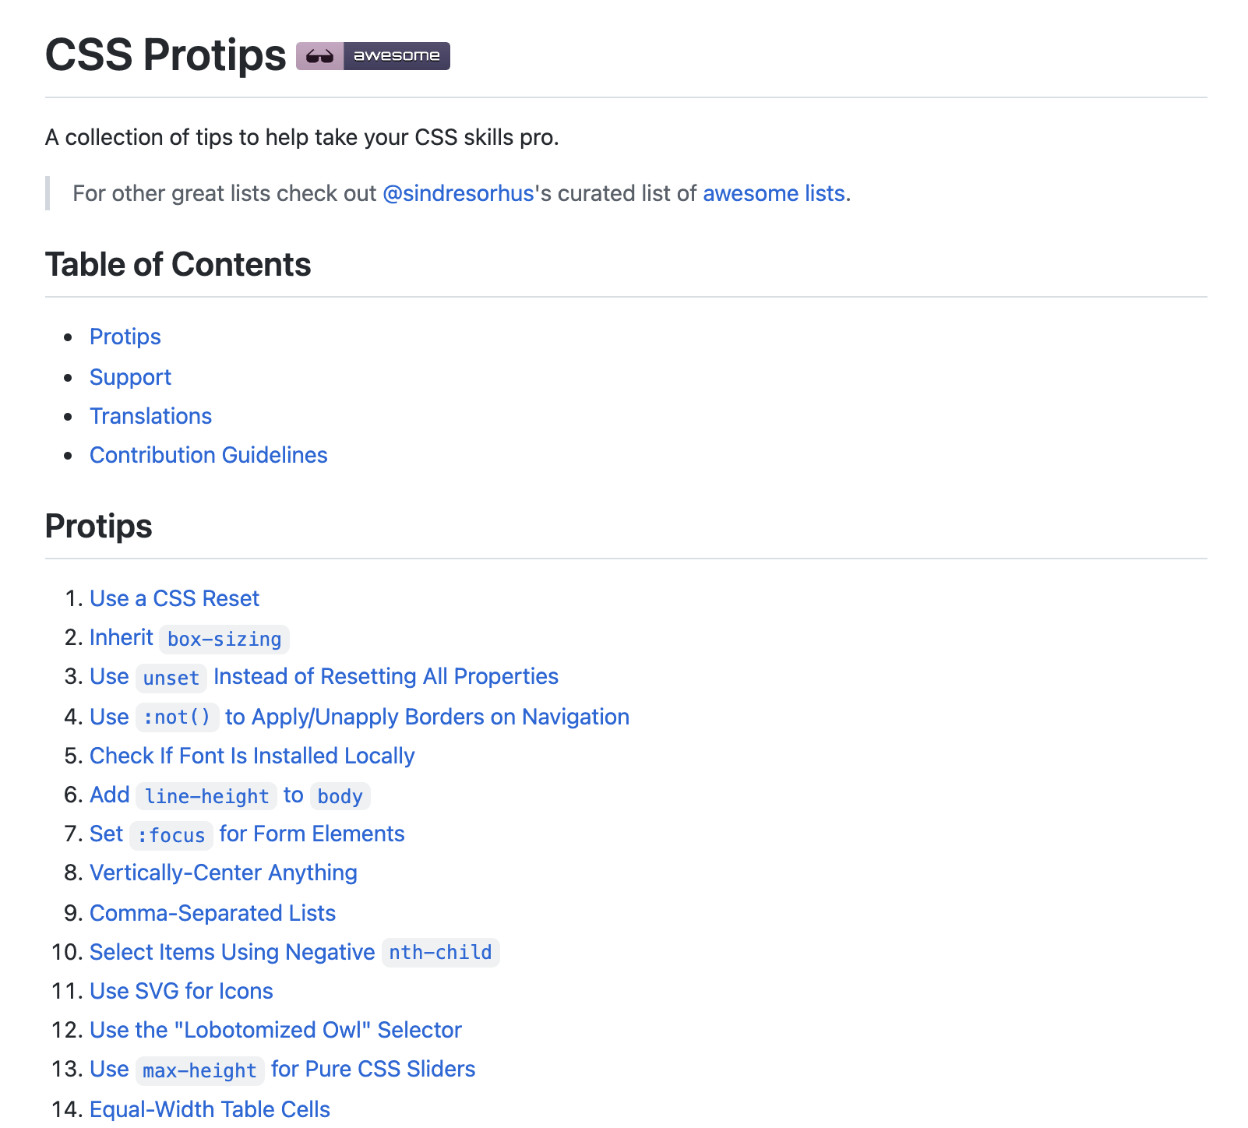Open the Translations contents link
1248x1128 pixels.
point(150,416)
